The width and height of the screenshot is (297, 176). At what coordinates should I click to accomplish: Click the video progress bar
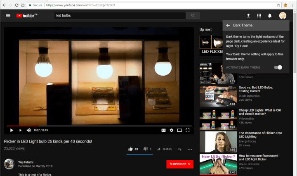(99, 126)
